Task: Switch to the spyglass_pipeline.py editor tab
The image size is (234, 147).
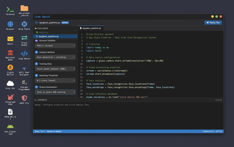Action: (x=91, y=28)
